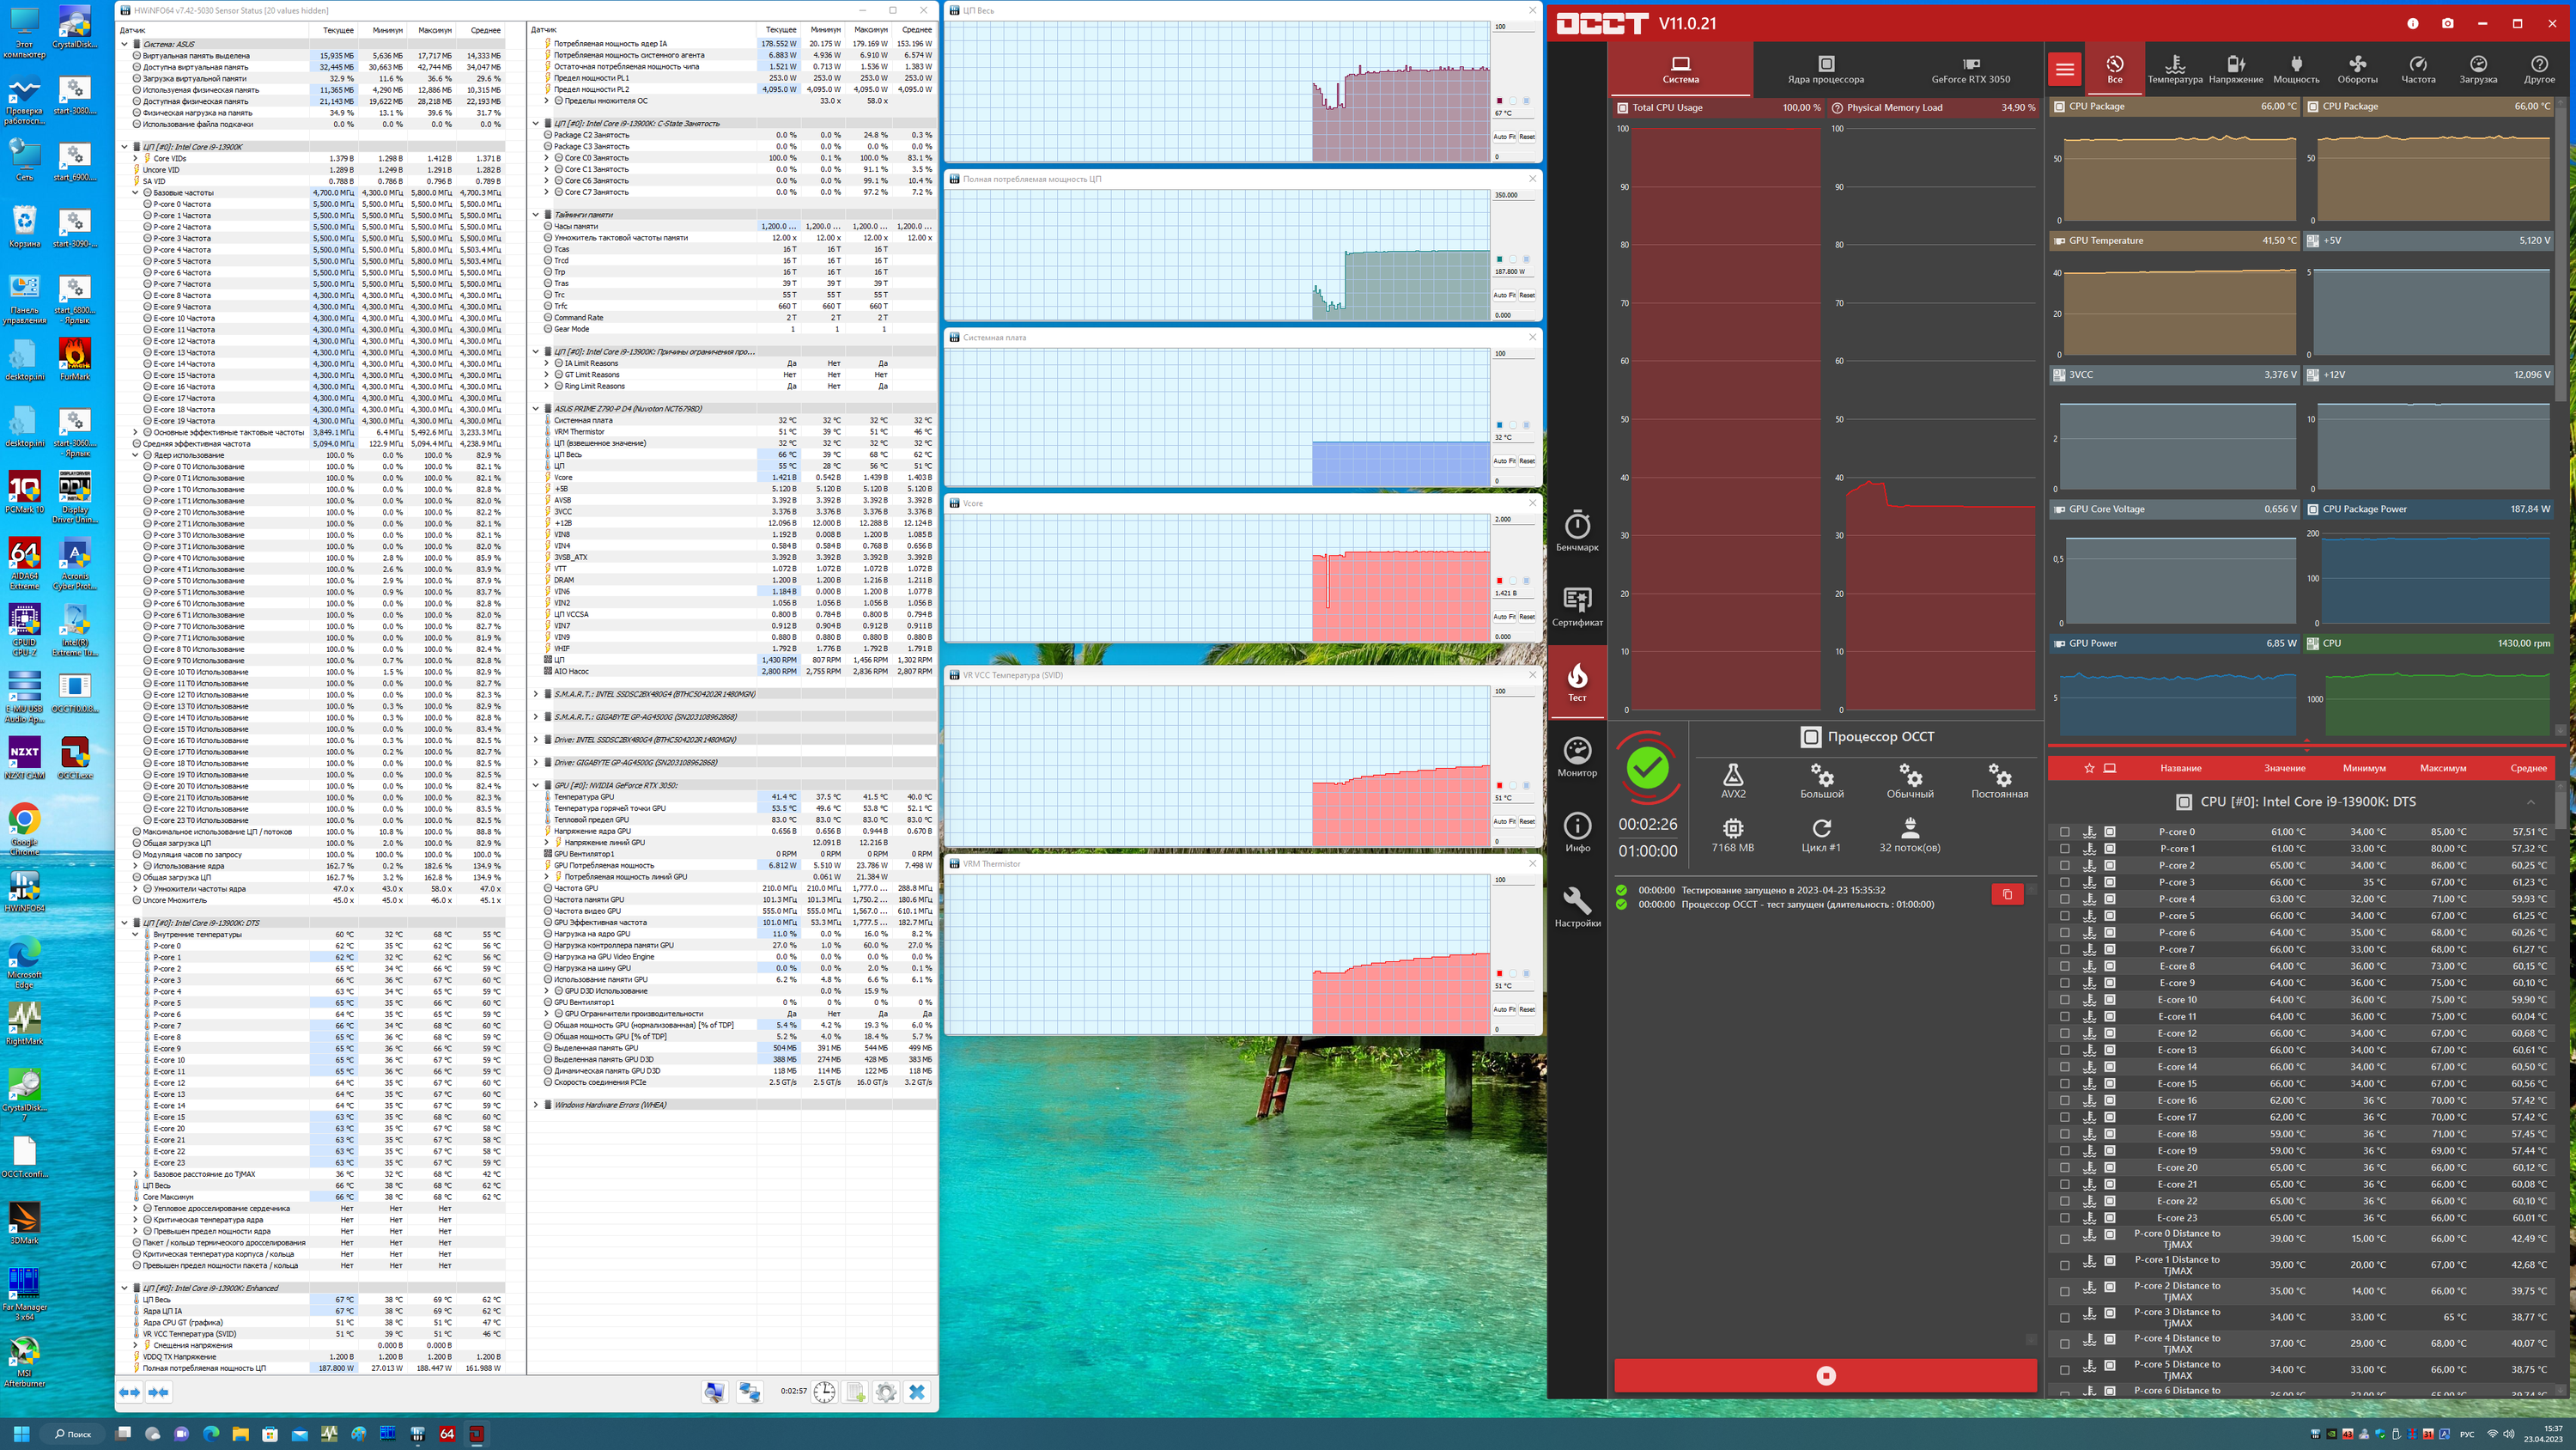The image size is (2576, 1450).
Task: Collapse the CPU [#0] Intel Core i9-13900K DTS group
Action: (2531, 801)
